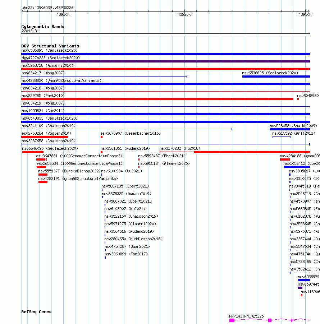Open variant nsv3378325 (Audano2019)
Image resolution: width=320 pixels, height=324 pixels.
[x=127, y=194]
